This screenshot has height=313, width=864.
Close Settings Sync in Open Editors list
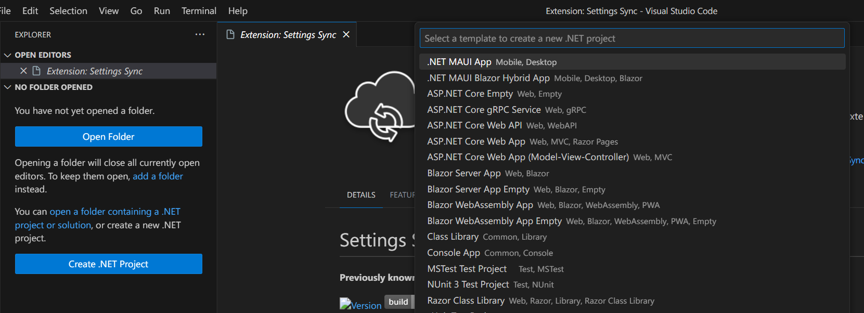(x=23, y=71)
